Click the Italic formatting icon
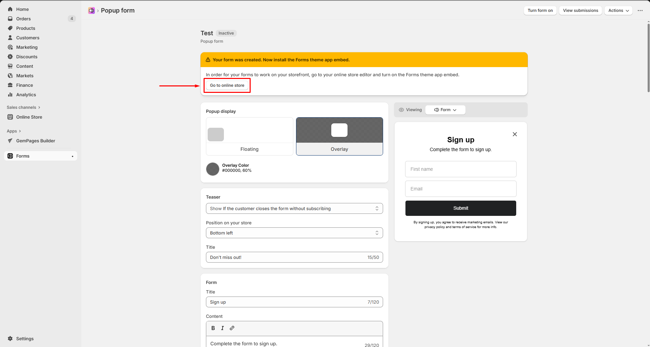The height and width of the screenshot is (347, 650). point(223,328)
